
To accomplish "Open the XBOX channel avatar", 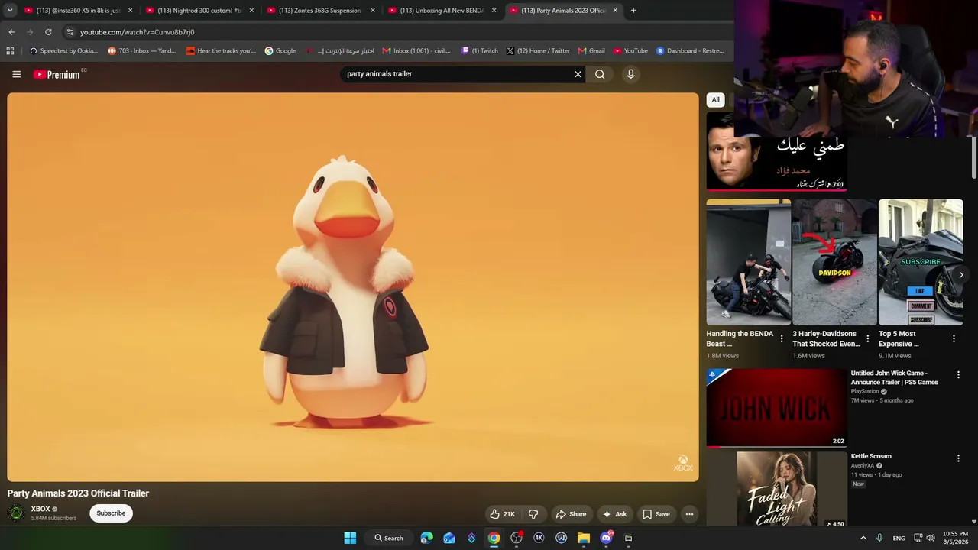I will pyautogui.click(x=16, y=513).
